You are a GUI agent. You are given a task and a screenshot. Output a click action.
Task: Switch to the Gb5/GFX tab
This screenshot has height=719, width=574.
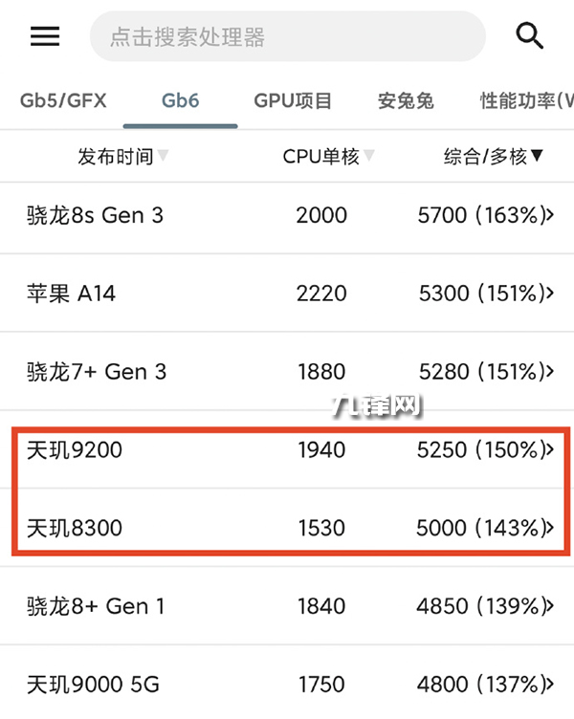tap(63, 100)
